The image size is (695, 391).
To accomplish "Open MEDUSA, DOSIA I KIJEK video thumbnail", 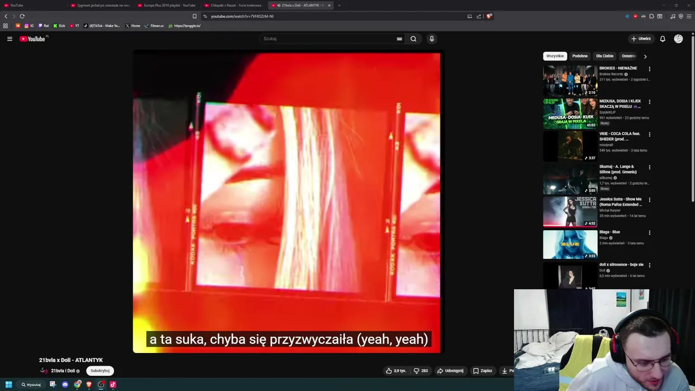I will tap(570, 113).
